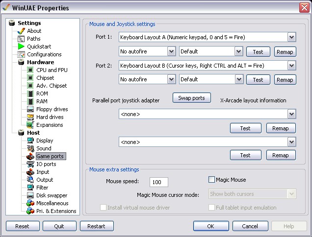Image resolution: width=312 pixels, height=237 pixels.
Task: Click the Port 2 Test button
Action: (258, 80)
